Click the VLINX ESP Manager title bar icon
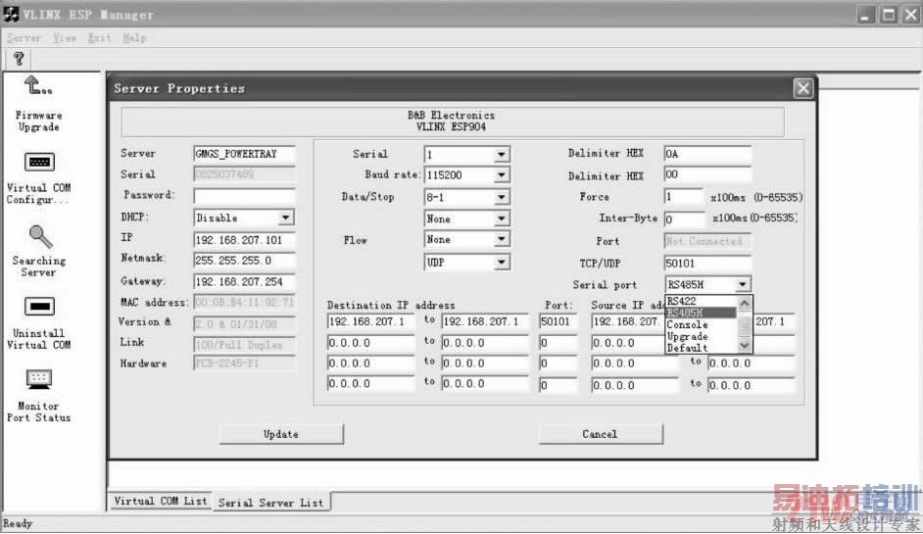 (x=11, y=14)
